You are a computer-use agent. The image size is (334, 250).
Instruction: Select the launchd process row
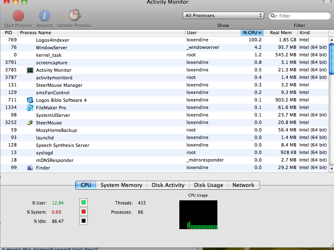164,138
